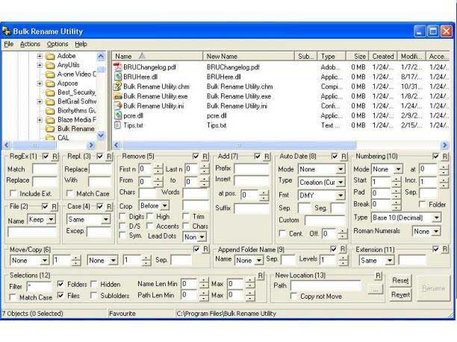Click the Bulk Rename Utility title bar icon
This screenshot has width=457, height=342.
point(6,31)
